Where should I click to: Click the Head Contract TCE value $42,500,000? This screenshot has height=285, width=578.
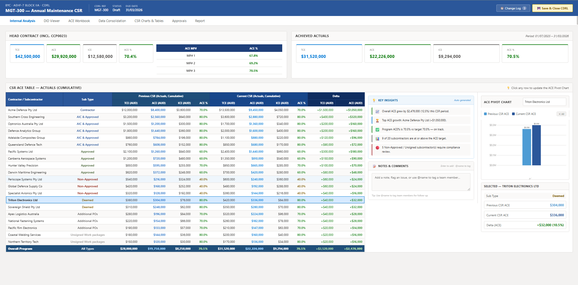28,56
